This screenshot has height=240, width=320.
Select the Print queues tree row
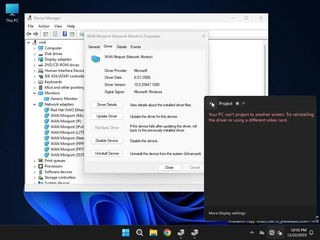point(55,161)
